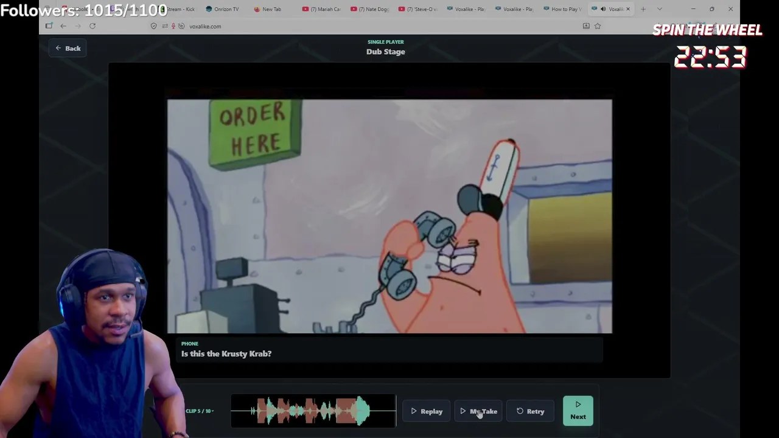Screen dimensions: 779x438
Task: Play My Take recording
Action: click(478, 411)
